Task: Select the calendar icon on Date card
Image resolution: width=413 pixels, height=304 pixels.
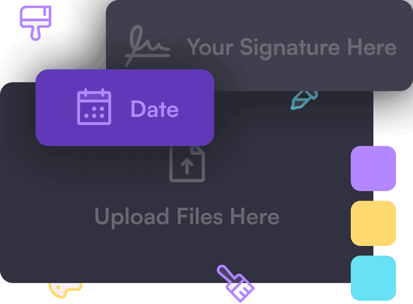Action: point(94,107)
